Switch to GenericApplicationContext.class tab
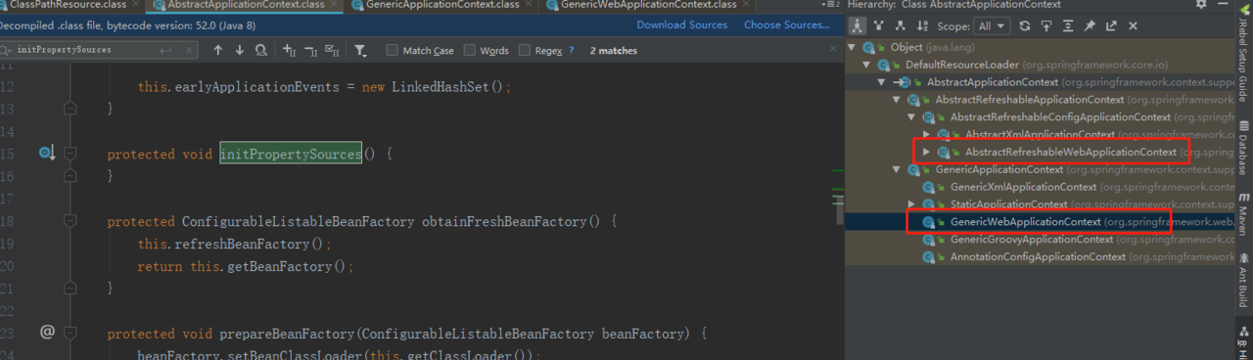This screenshot has height=360, width=1253. [442, 5]
